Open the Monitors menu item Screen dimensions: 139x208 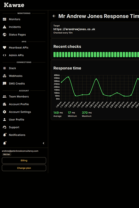tap(24, 19)
